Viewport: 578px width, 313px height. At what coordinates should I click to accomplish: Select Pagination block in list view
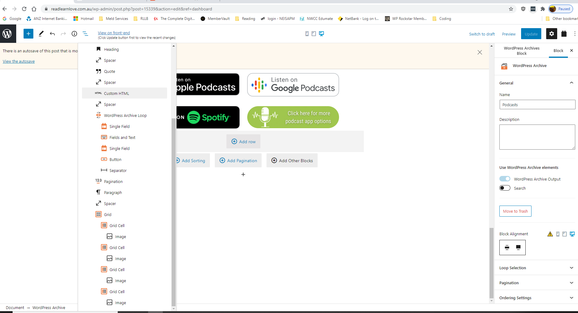tap(125, 181)
